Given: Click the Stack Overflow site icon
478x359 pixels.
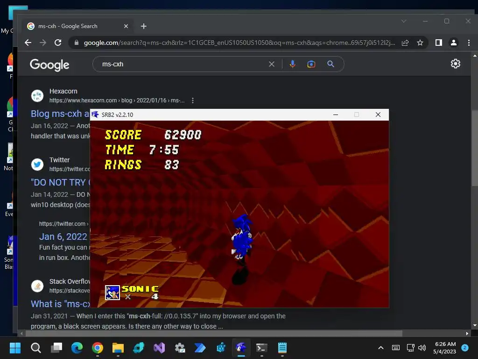Looking at the screenshot, I should (x=37, y=286).
